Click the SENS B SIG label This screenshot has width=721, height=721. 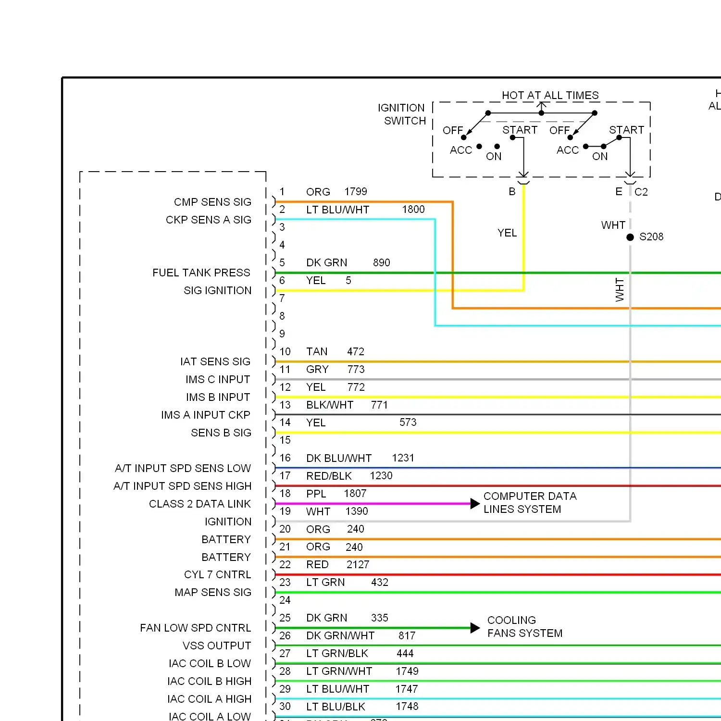click(221, 433)
